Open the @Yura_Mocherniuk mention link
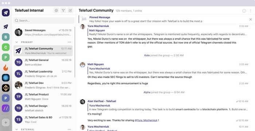This screenshot has width=255, height=131. tap(146, 120)
